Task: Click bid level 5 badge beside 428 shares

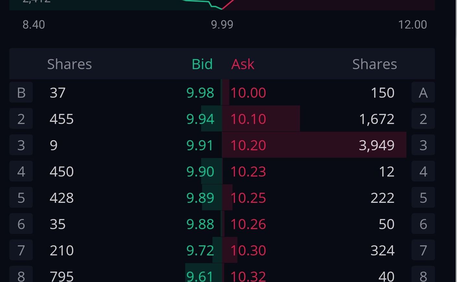Action: point(21,198)
